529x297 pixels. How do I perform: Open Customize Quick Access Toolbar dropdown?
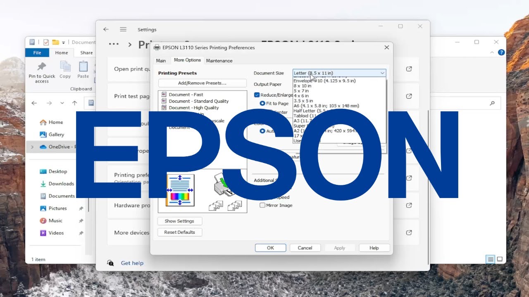point(64,42)
